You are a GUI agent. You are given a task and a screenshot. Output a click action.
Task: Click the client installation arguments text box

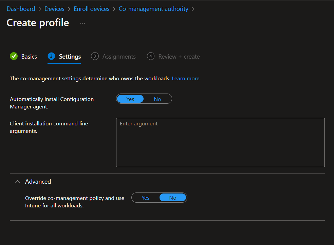point(220,142)
